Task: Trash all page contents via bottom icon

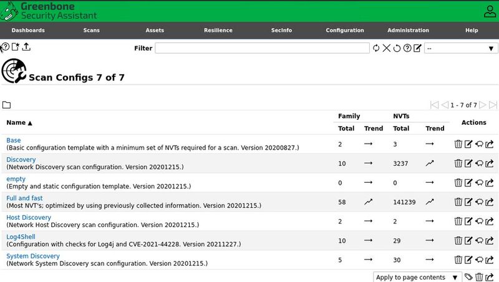Action: (479, 277)
